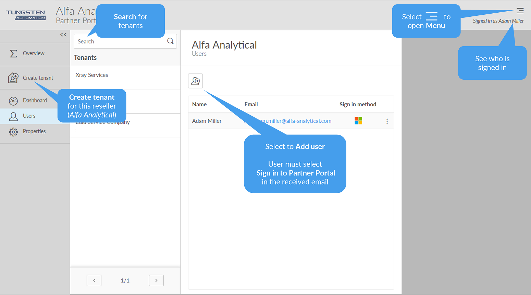The height and width of the screenshot is (295, 531).
Task: Go to next tenants page
Action: [x=156, y=280]
